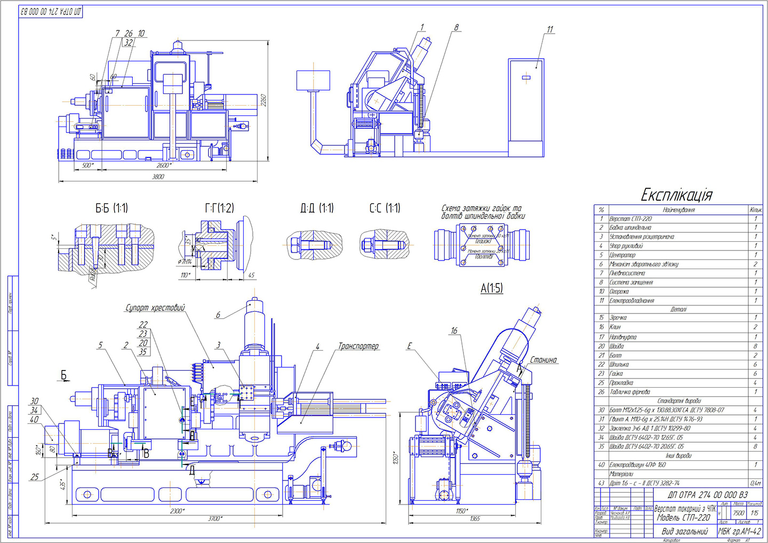Select "Вид загальний" in the title block

(684, 531)
